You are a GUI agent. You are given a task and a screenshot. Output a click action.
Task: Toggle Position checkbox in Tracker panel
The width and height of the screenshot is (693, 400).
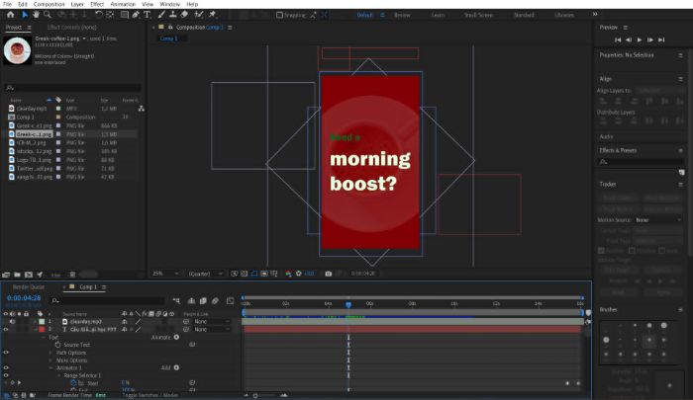[601, 251]
